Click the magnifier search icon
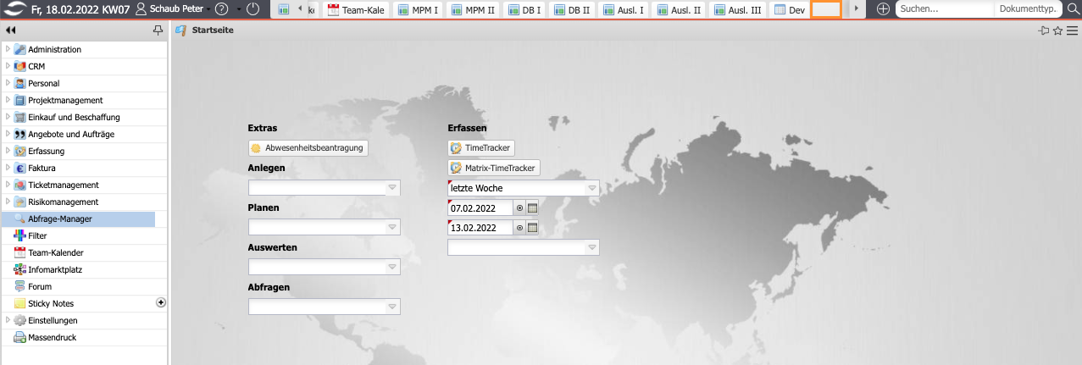 [1073, 9]
